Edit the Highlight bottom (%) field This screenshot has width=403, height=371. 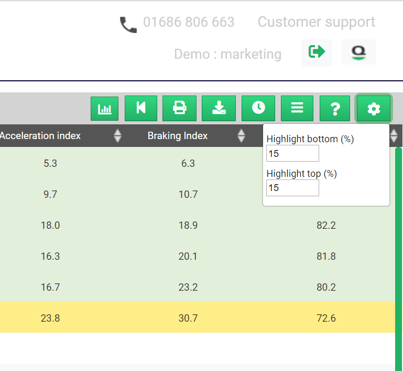point(292,153)
